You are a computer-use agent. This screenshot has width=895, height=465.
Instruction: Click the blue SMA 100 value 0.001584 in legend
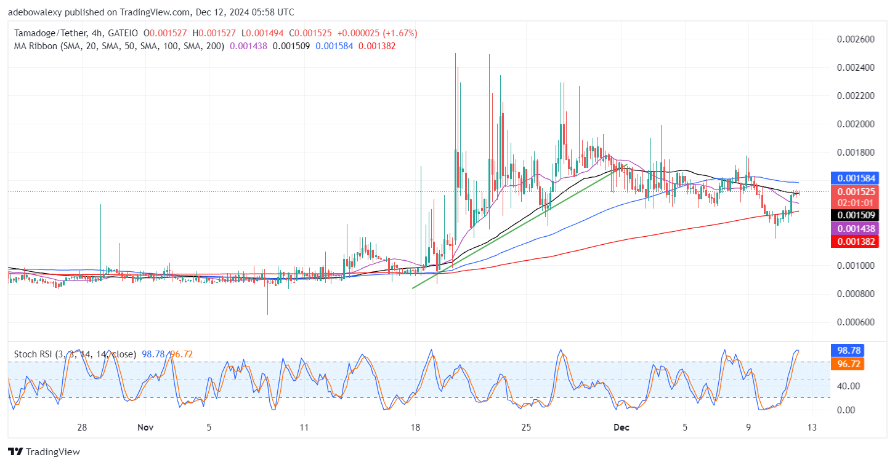(334, 46)
